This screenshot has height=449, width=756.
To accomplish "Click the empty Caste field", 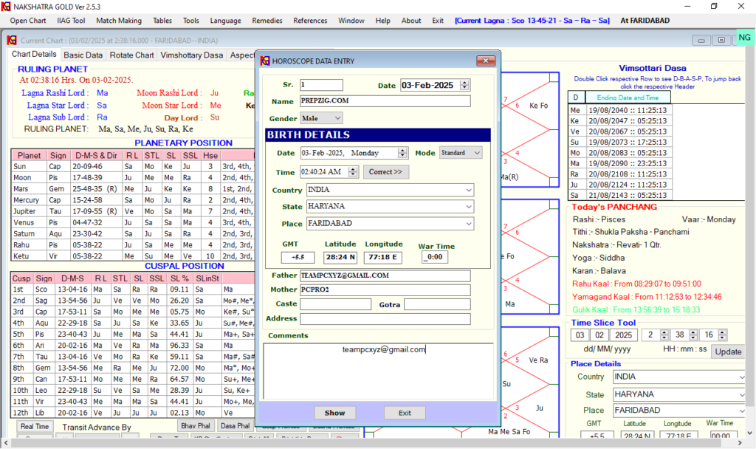I will click(x=336, y=304).
